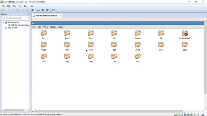Open the Nautilus View menu

46,27
